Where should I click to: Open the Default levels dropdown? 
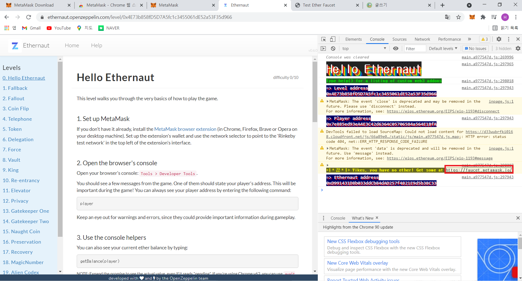[x=443, y=48]
